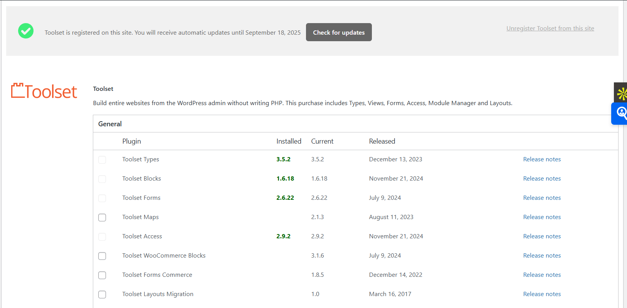This screenshot has width=627, height=308.
Task: Click the disabled Toolset Blocks checkbox
Action: (x=102, y=179)
